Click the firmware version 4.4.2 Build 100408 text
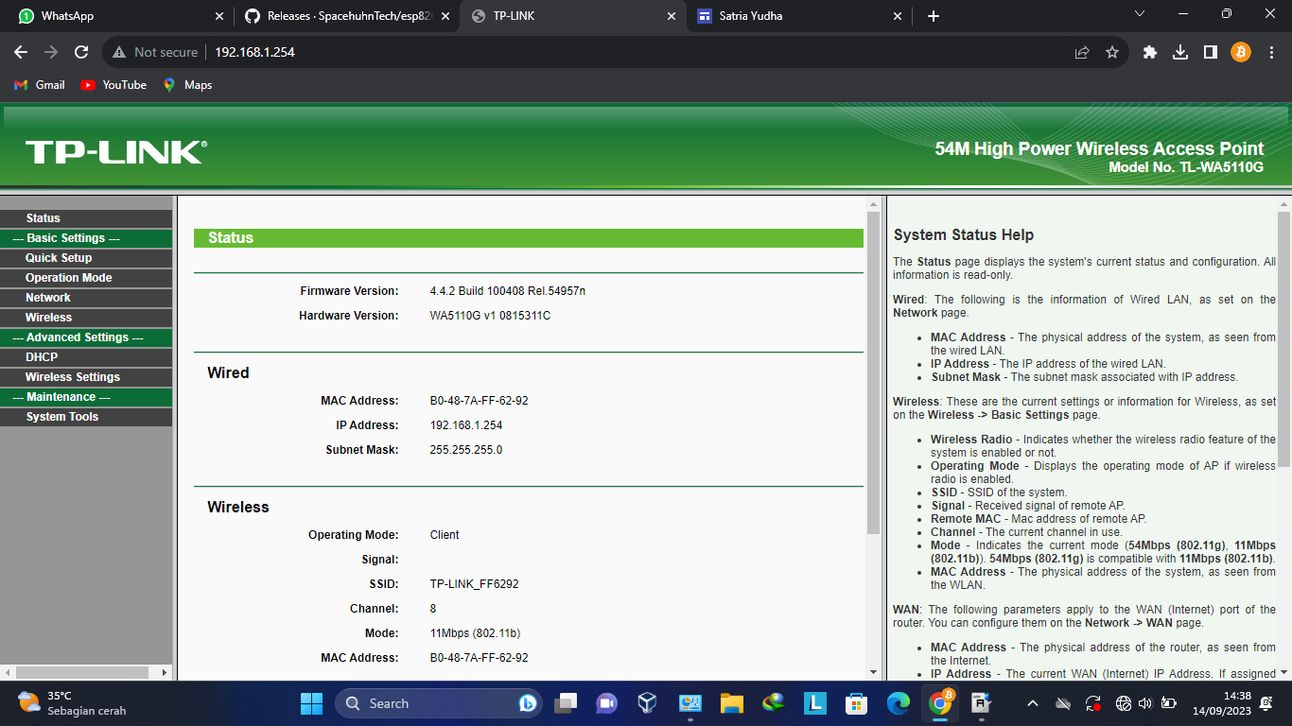 [x=508, y=291]
